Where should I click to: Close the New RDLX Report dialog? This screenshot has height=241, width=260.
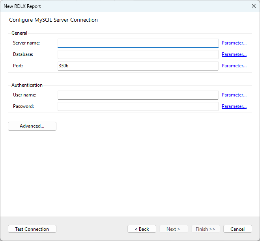(x=254, y=6)
